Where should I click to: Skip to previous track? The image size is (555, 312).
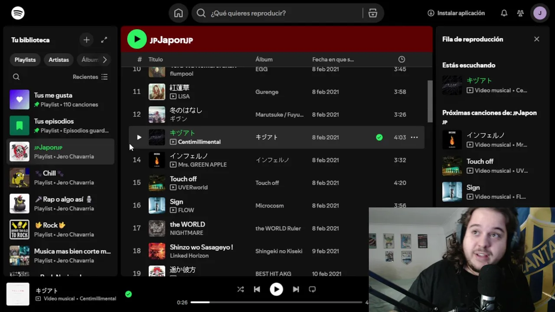(x=257, y=289)
